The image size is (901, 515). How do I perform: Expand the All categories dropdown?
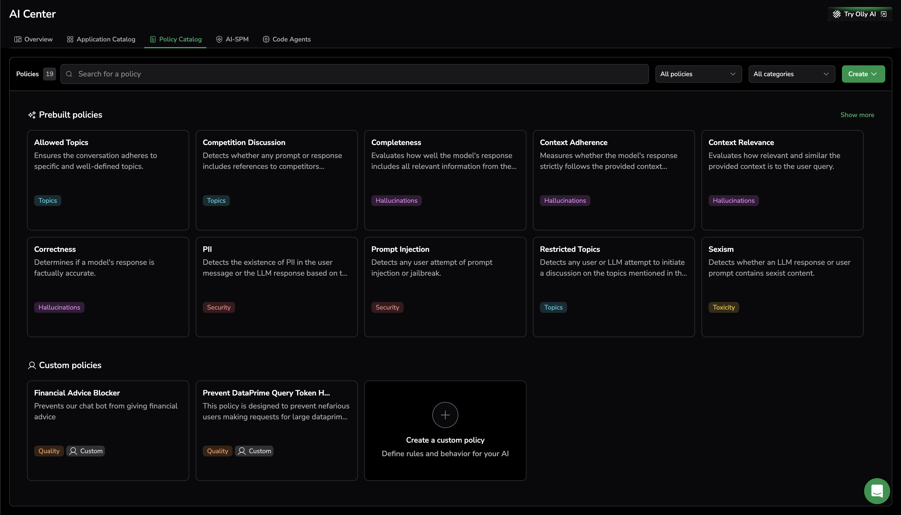(791, 74)
